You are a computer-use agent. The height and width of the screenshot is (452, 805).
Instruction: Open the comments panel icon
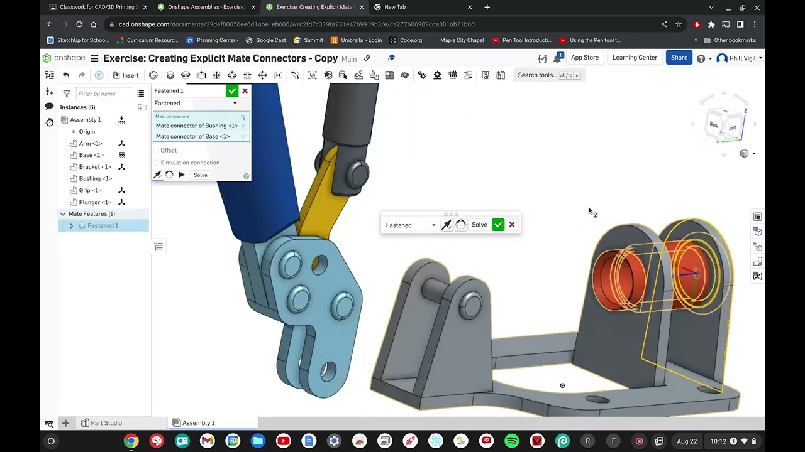click(50, 107)
